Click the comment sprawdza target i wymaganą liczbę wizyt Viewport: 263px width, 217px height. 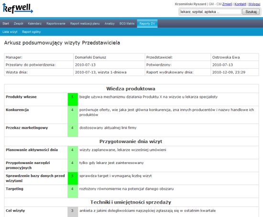pyautogui.click(x=116, y=176)
